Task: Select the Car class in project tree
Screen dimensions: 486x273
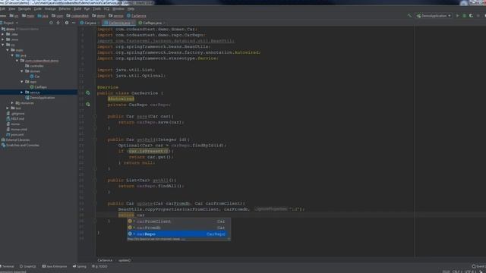Action: tap(35, 77)
